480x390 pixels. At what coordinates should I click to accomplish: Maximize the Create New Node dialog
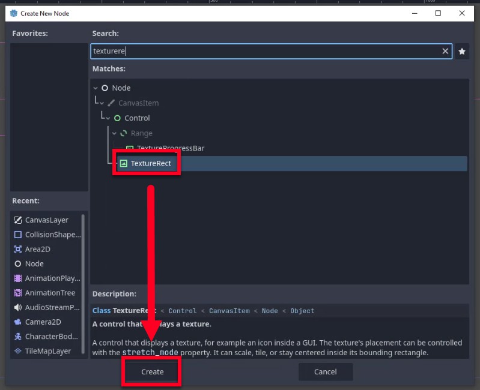(438, 13)
